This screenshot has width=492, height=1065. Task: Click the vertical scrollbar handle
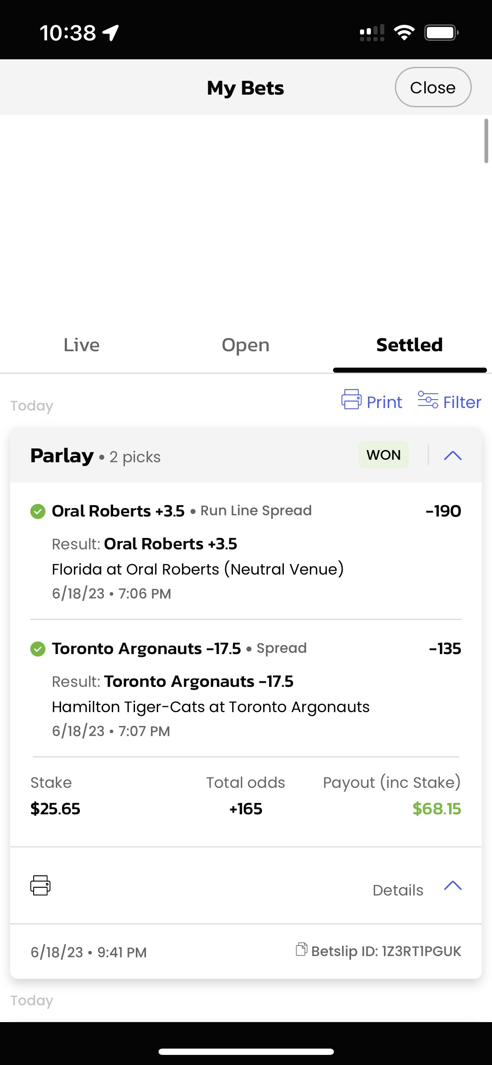pyautogui.click(x=486, y=141)
